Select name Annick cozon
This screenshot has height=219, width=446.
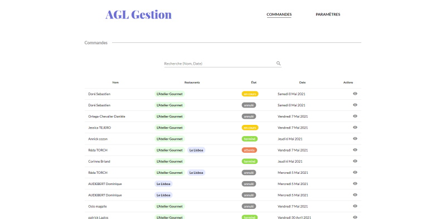[x=98, y=139]
